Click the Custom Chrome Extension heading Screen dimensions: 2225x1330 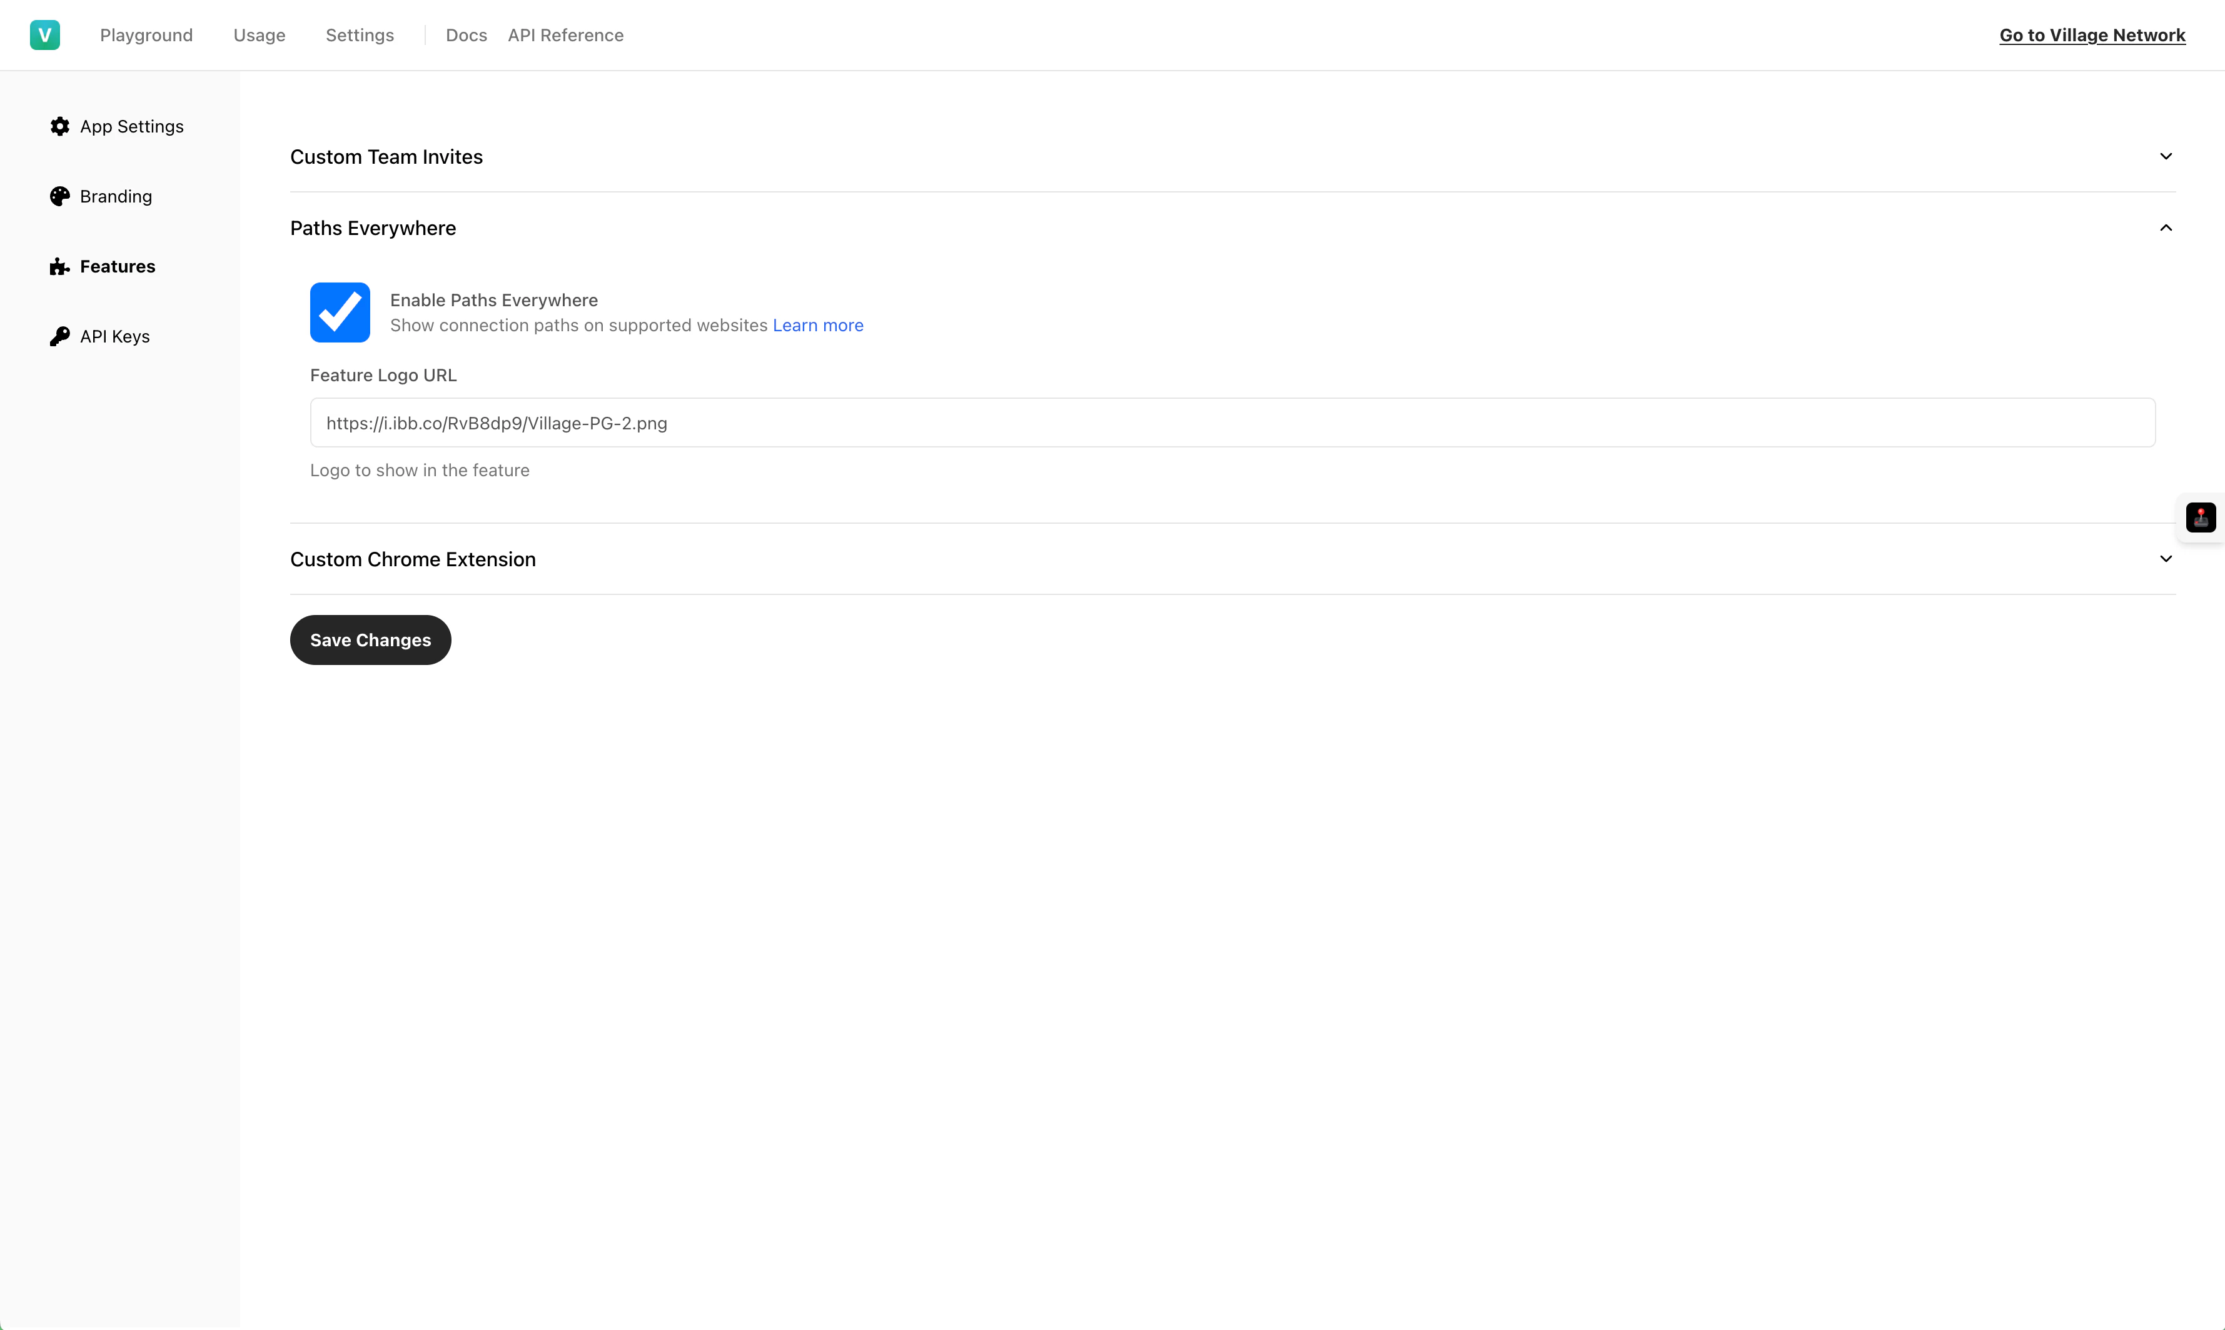(x=412, y=559)
